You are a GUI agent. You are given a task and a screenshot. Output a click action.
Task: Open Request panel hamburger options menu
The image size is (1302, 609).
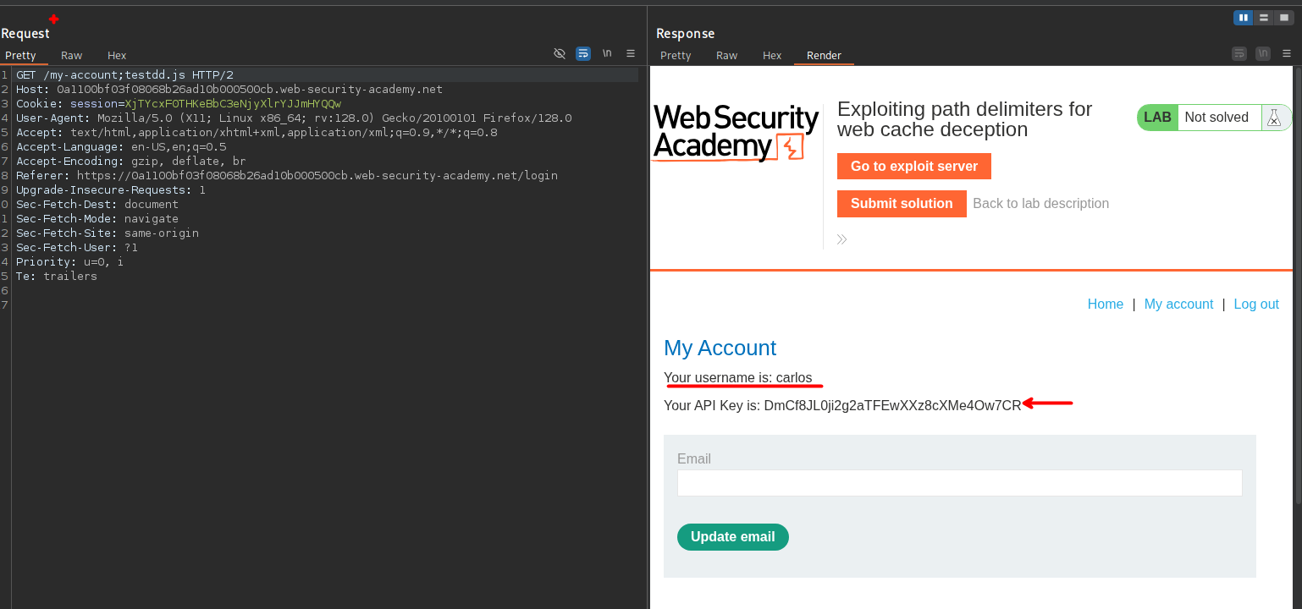coord(631,53)
